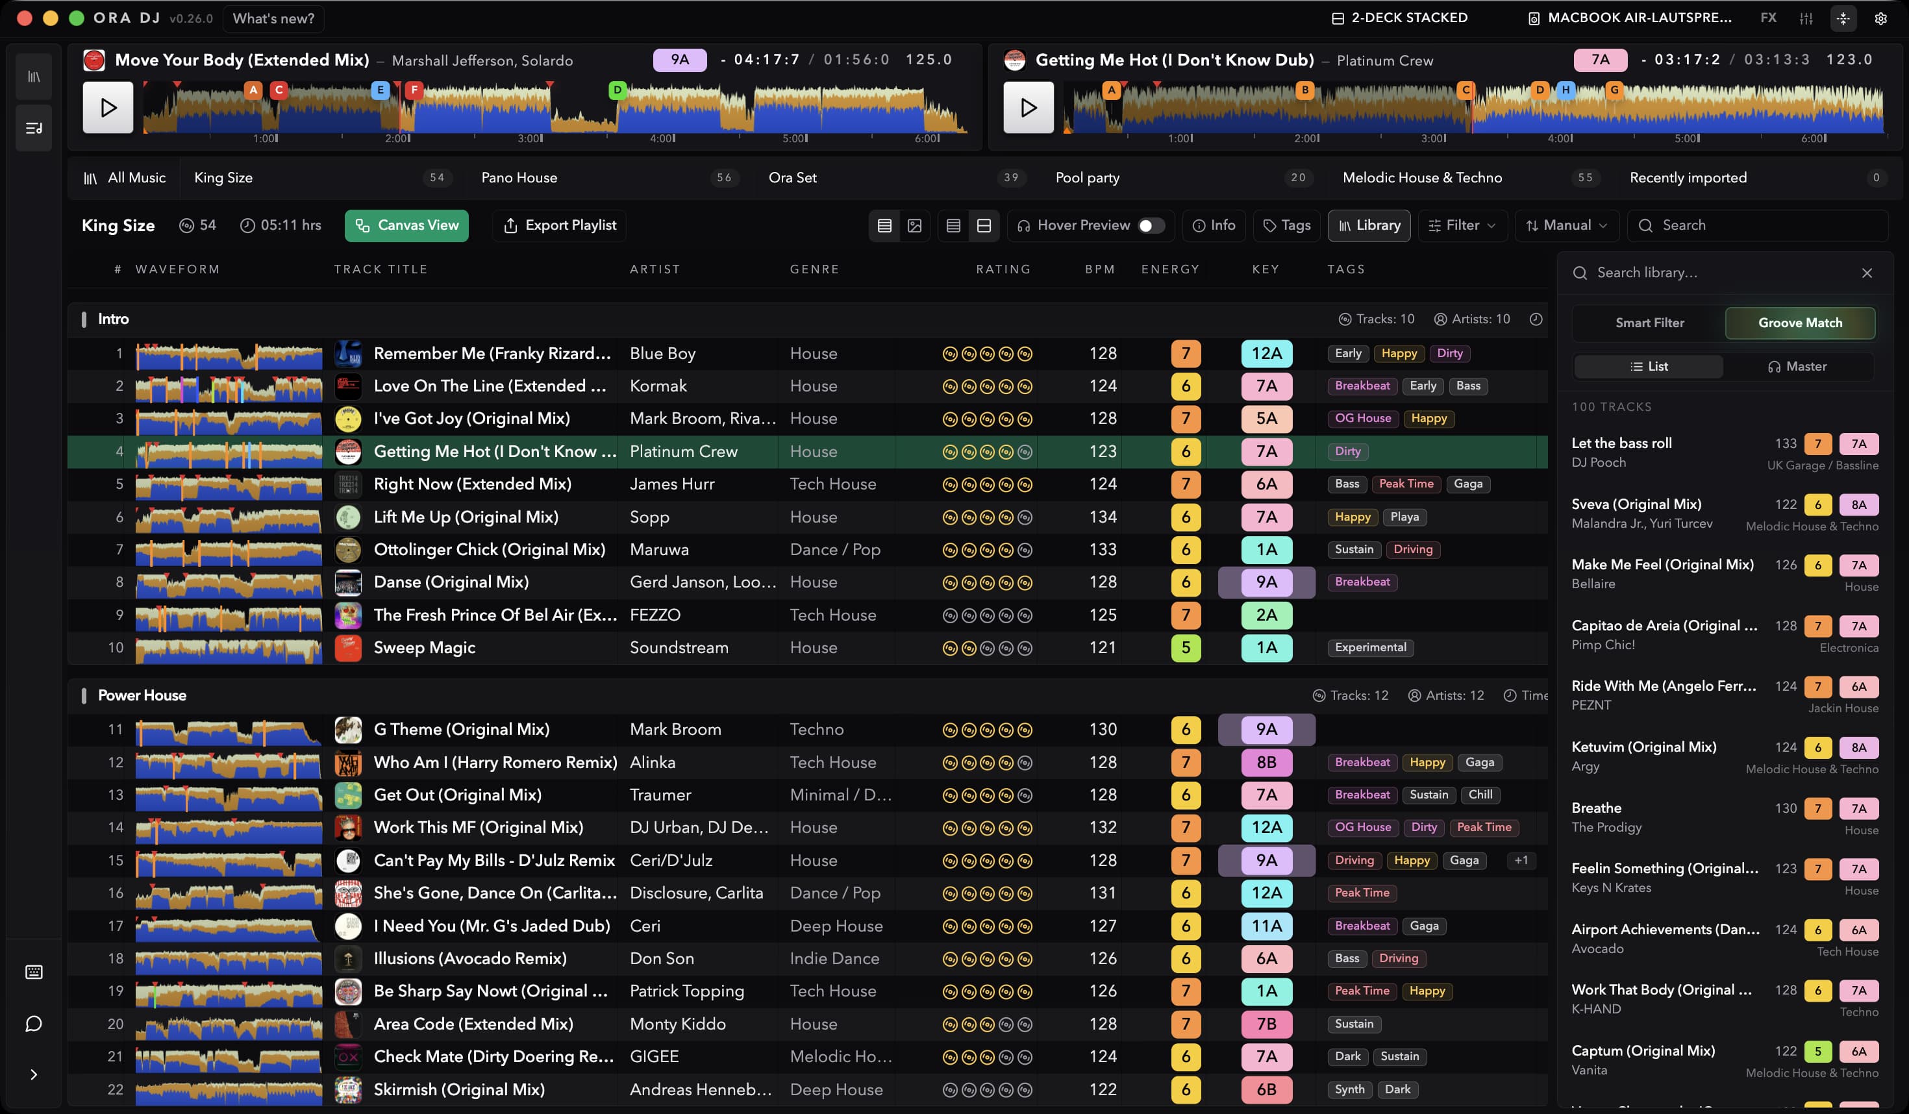Open the keyboard shortcuts icon
The image size is (1909, 1114).
pyautogui.click(x=34, y=972)
